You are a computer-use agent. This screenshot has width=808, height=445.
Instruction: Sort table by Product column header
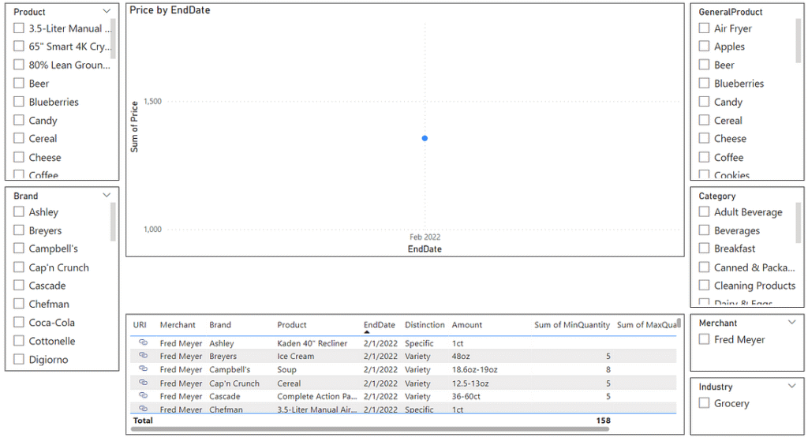pos(292,325)
